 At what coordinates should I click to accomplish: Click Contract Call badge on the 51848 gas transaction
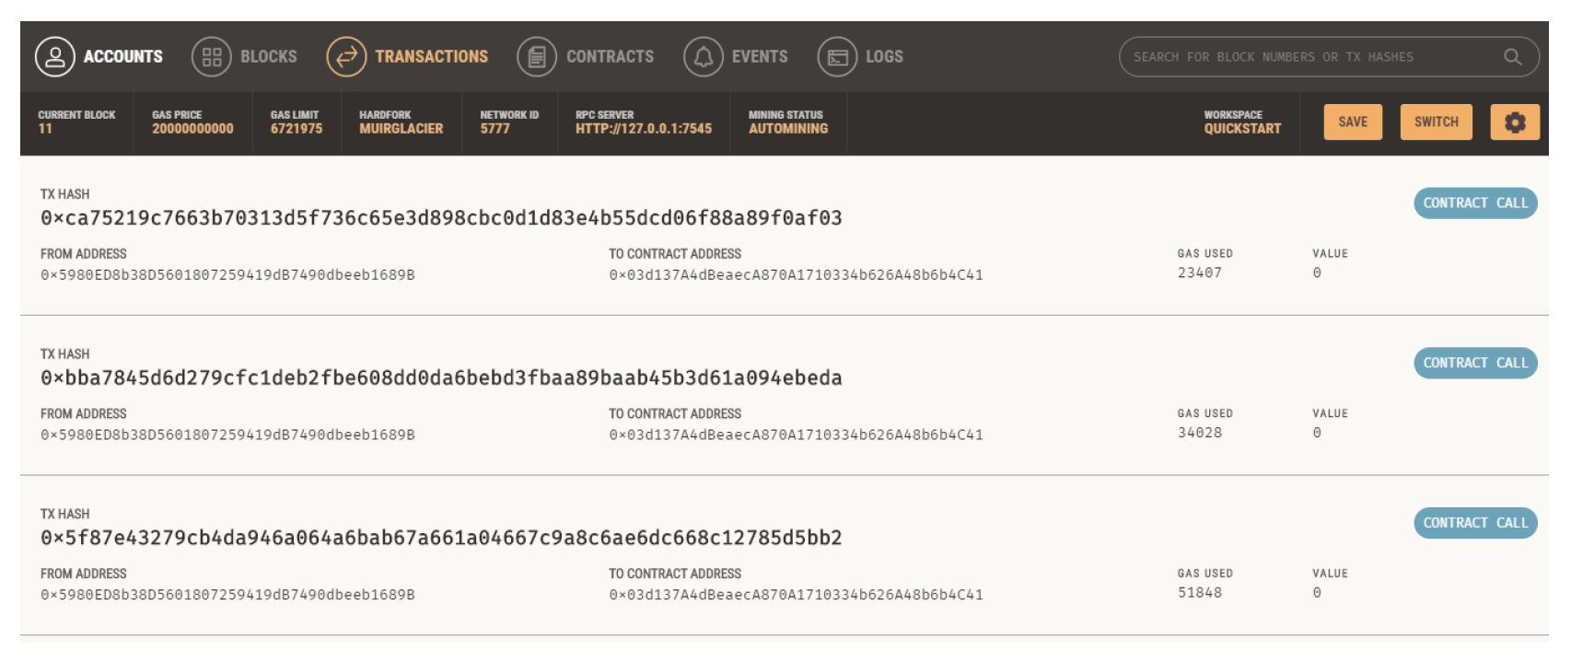point(1475,523)
